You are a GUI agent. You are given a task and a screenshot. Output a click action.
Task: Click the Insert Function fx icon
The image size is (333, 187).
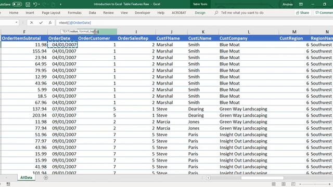(50, 23)
